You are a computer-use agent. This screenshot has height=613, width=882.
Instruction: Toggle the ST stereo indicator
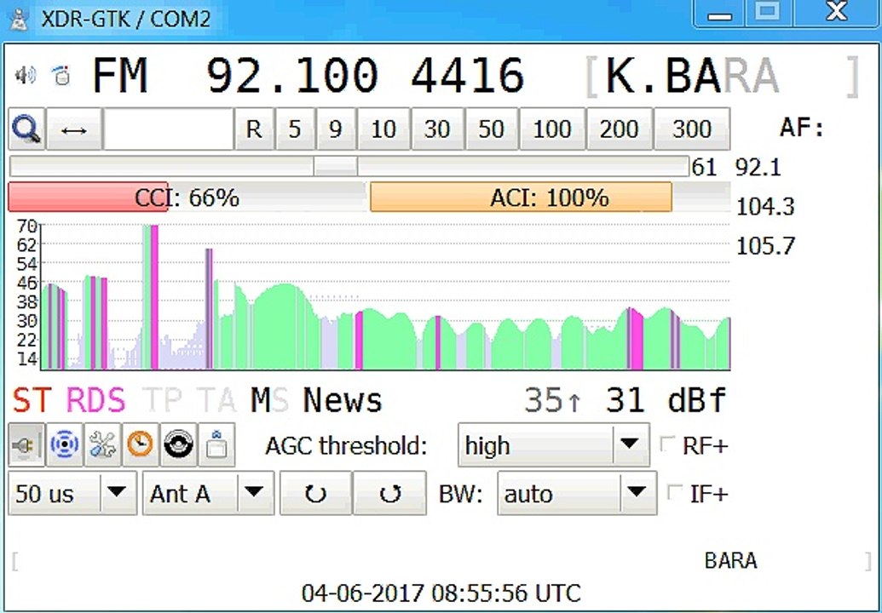point(32,400)
